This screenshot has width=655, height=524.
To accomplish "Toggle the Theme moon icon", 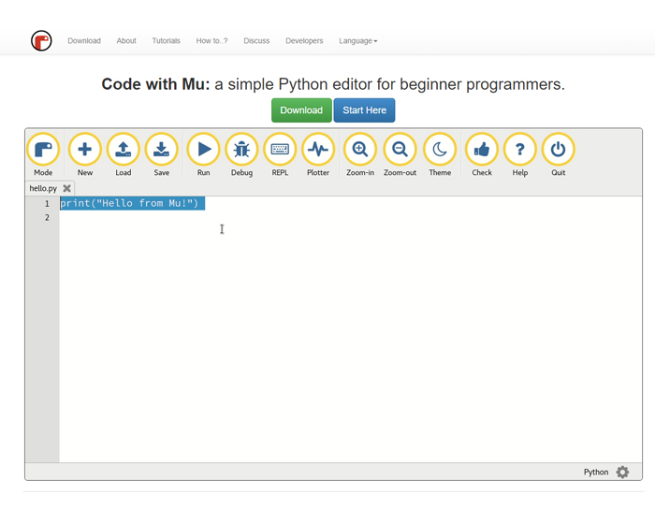I will click(x=440, y=150).
